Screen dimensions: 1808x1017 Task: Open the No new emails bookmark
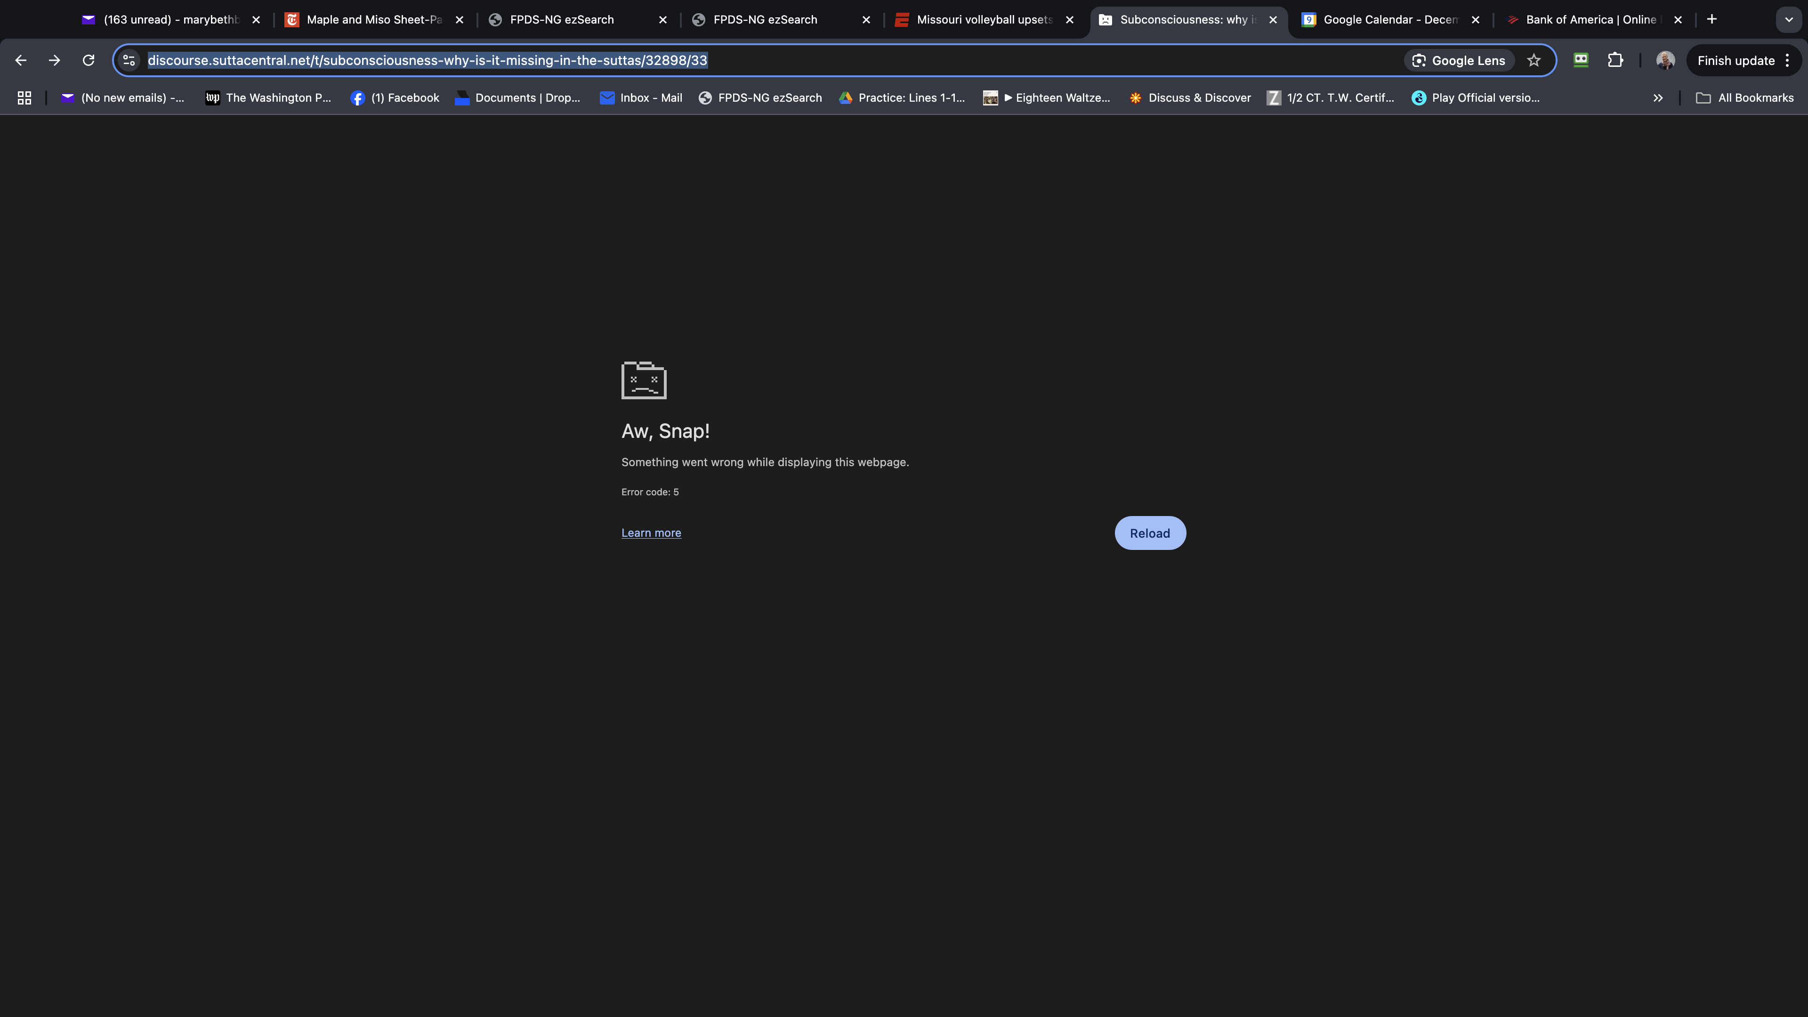[123, 97]
